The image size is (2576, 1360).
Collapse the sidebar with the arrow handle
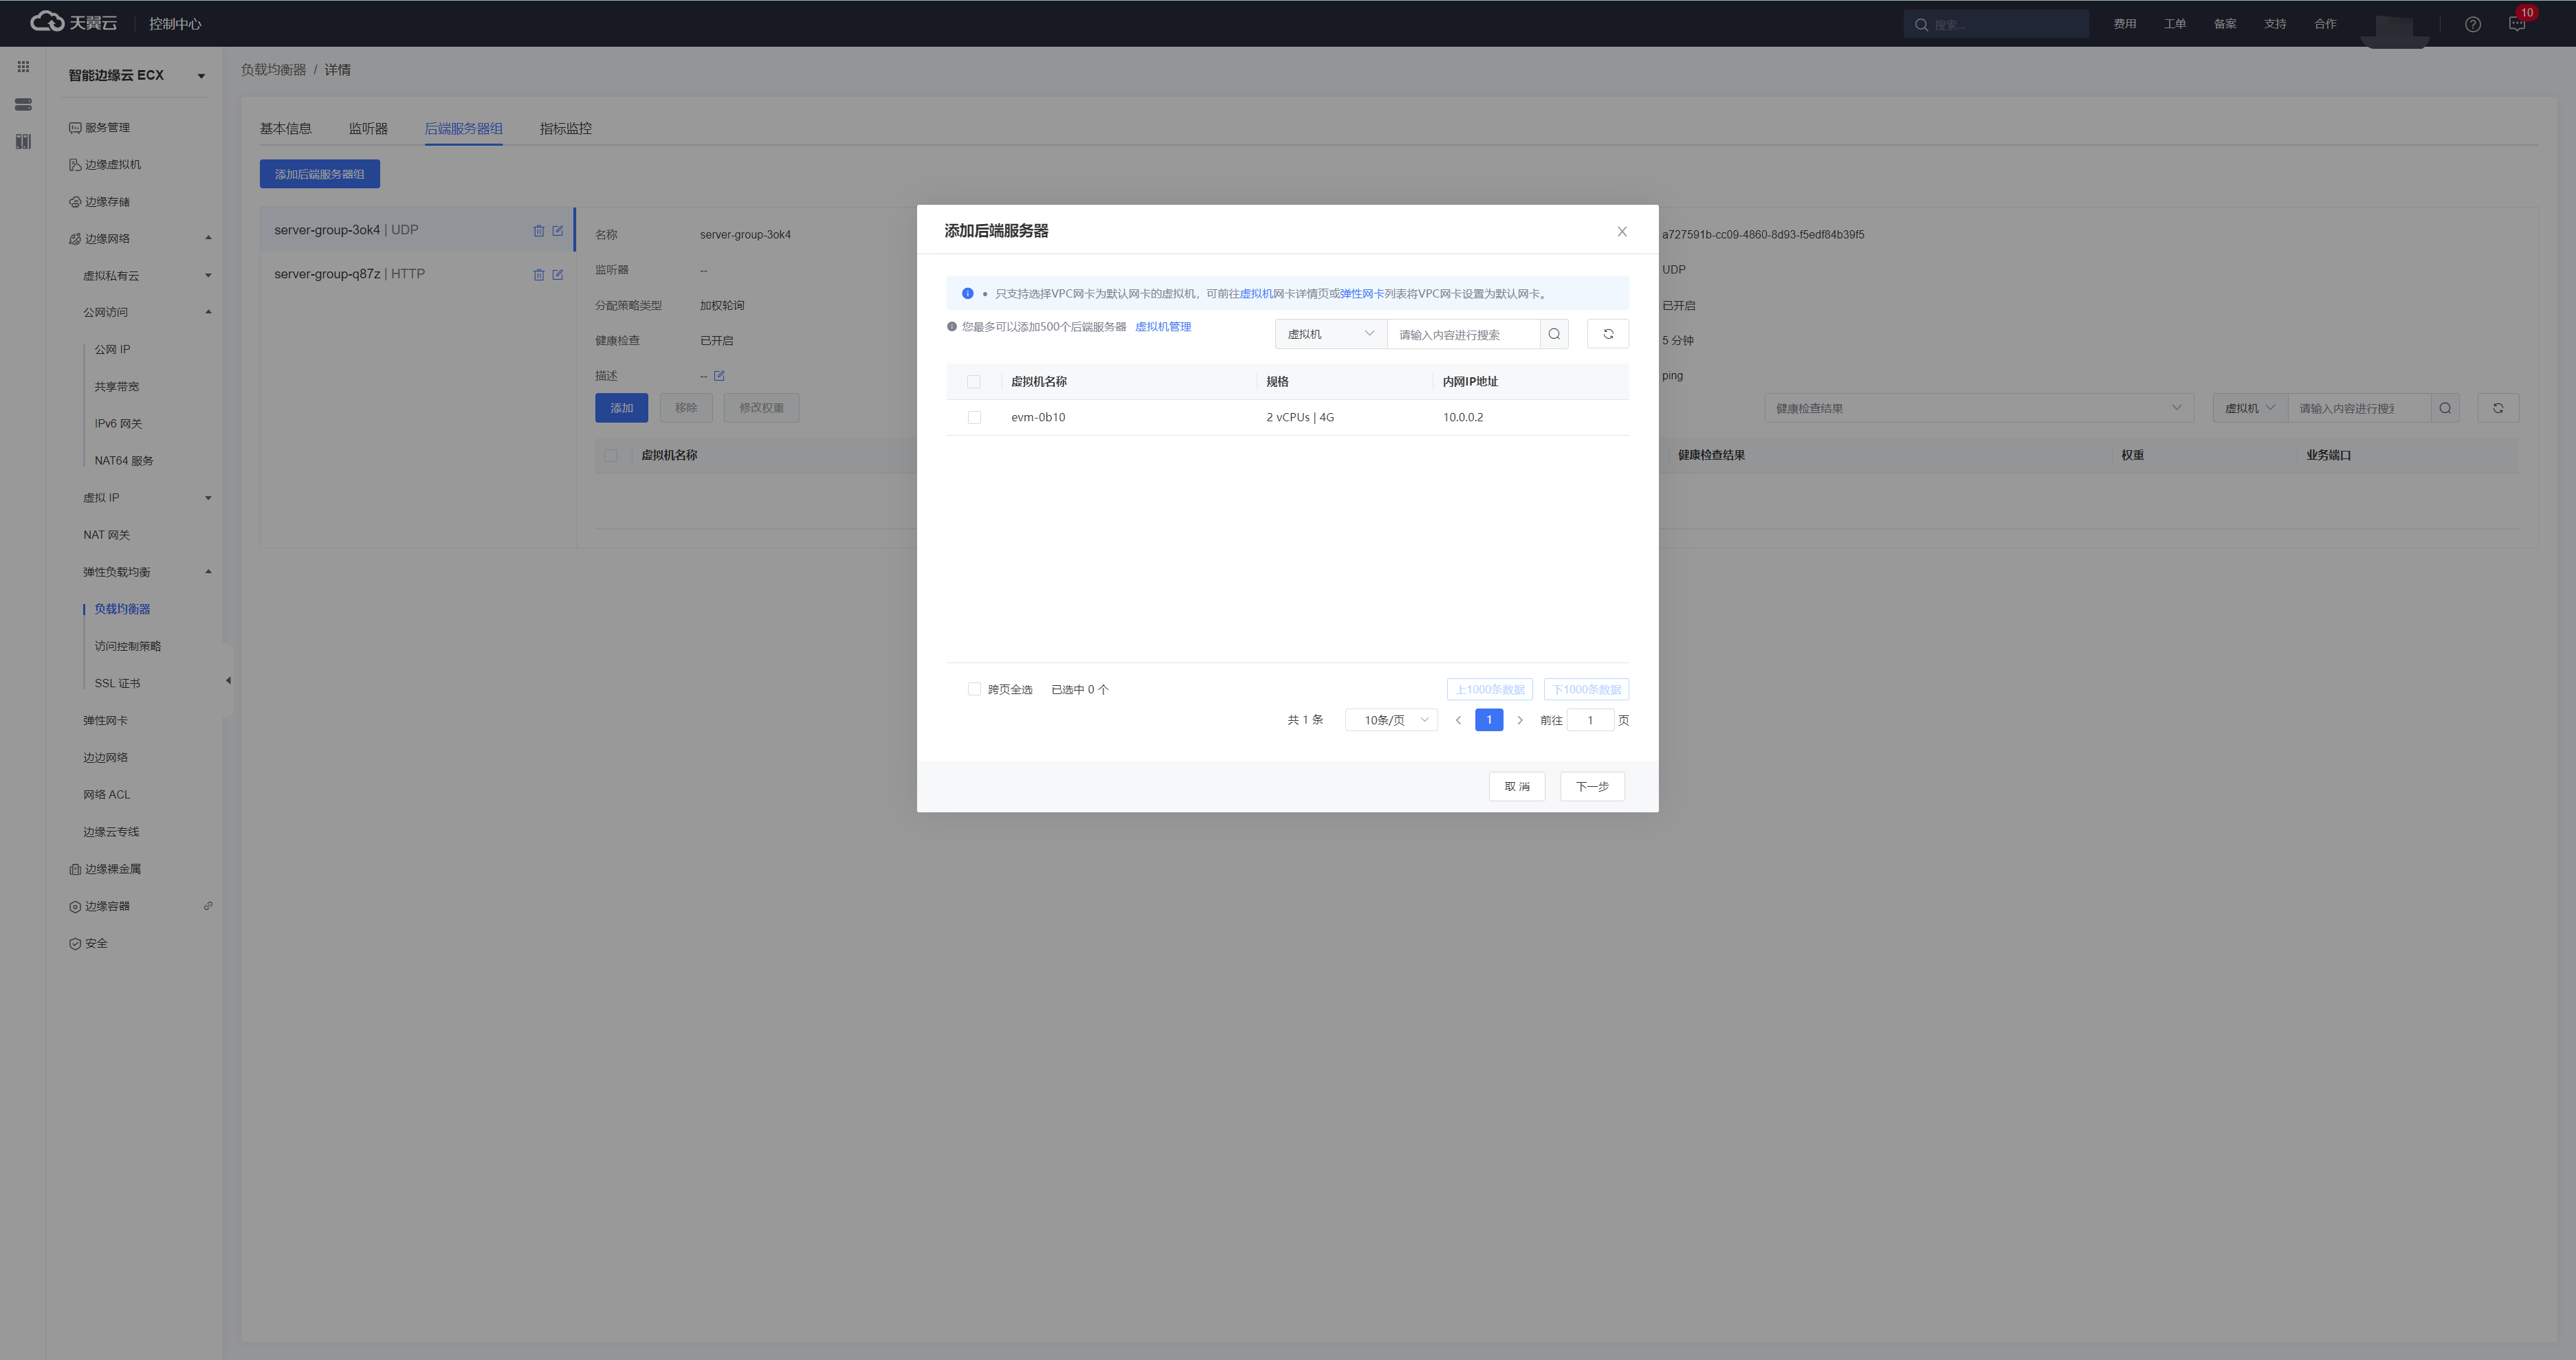[x=228, y=680]
